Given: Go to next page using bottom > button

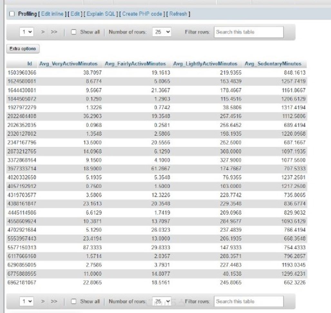Looking at the screenshot, I should (43, 301).
